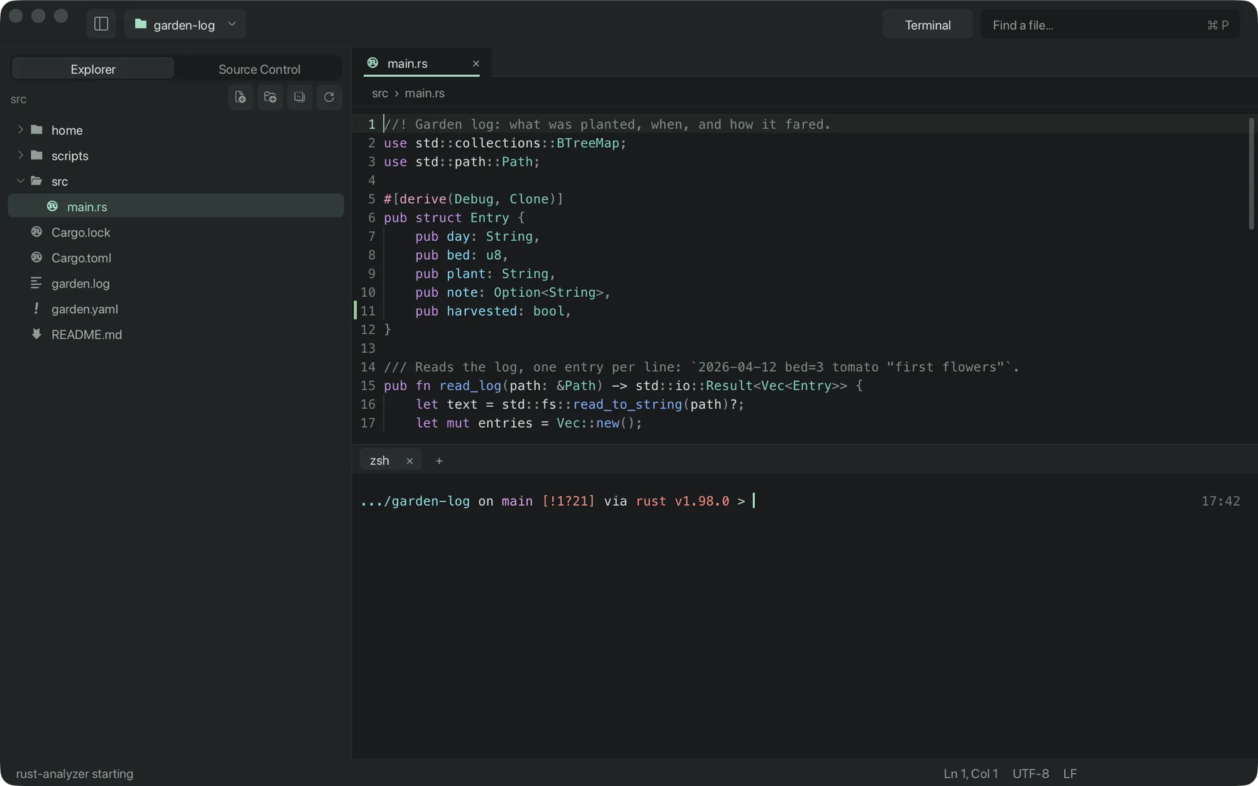Focus the Find a file search field

tap(1110, 25)
